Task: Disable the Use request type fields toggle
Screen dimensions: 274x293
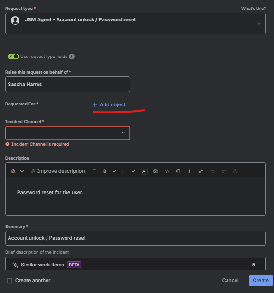Action: coord(13,57)
